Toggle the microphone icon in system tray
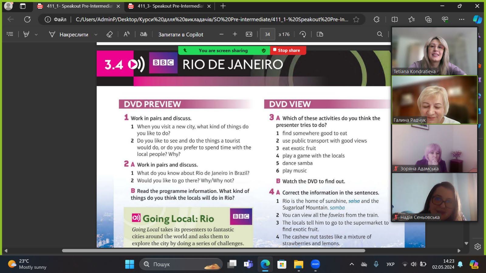 point(376,264)
